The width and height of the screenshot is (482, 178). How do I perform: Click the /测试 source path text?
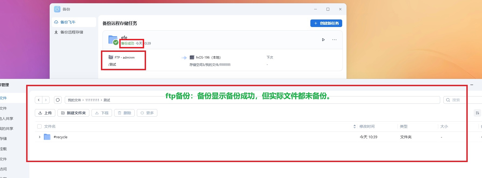(112, 65)
